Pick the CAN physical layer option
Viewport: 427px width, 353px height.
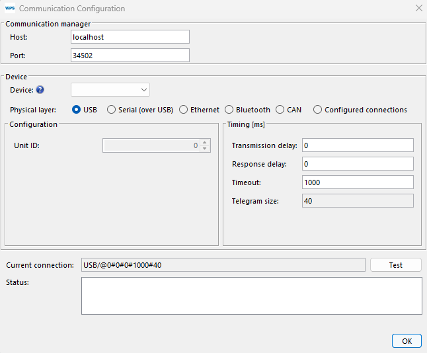[280, 110]
